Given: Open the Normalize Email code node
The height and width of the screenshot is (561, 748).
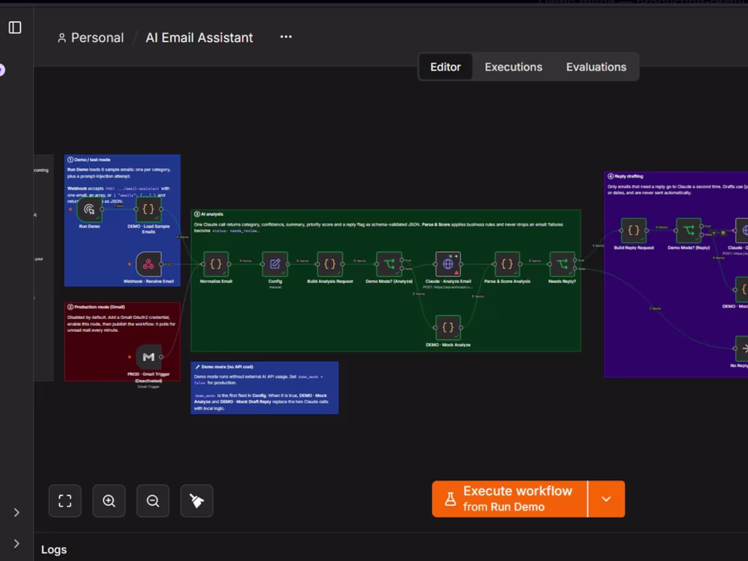Looking at the screenshot, I should coord(216,265).
